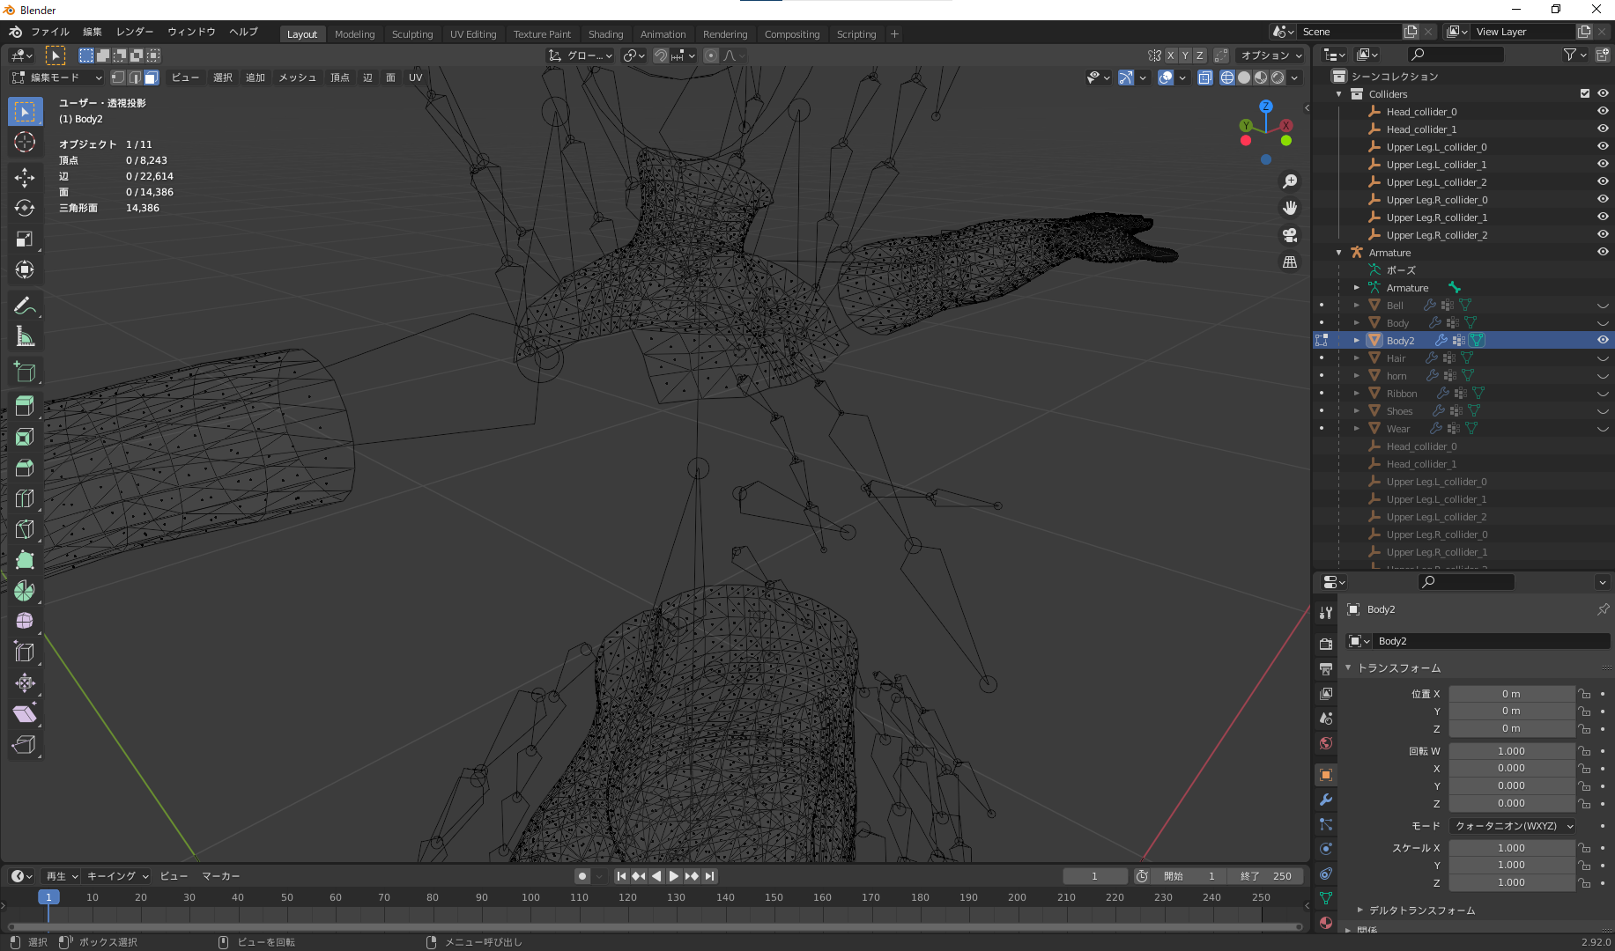Viewport: 1615px width, 951px height.
Task: Pick the Extrude Region tool
Action: tap(25, 406)
